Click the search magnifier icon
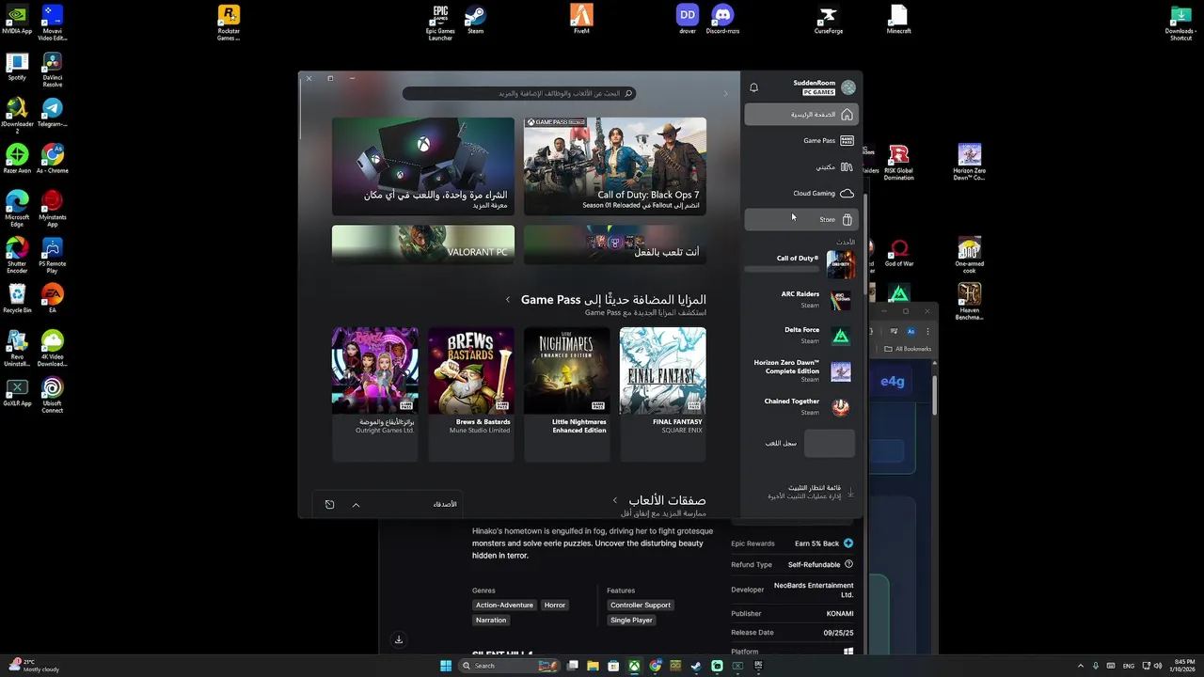The height and width of the screenshot is (677, 1204). (x=629, y=93)
